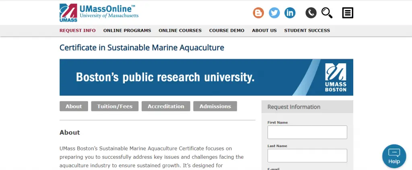Click the First Name input field
Image resolution: width=412 pixels, height=170 pixels.
307,132
